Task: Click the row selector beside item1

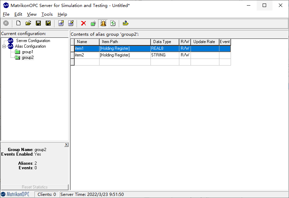Action: click(x=73, y=49)
